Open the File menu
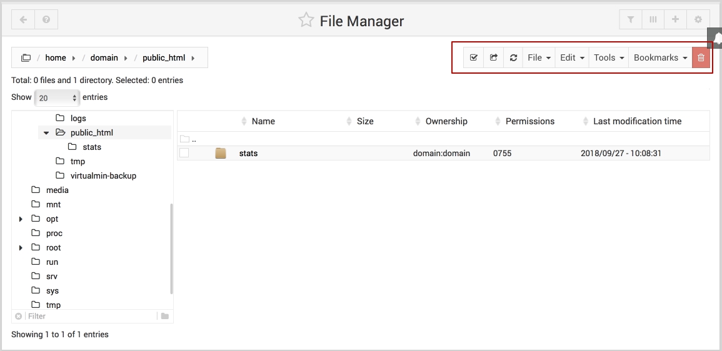This screenshot has height=351, width=722. pyautogui.click(x=539, y=57)
